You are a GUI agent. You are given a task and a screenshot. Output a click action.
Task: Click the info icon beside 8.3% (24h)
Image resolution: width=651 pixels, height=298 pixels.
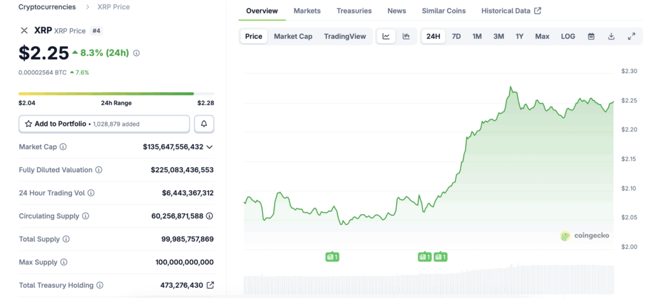137,53
